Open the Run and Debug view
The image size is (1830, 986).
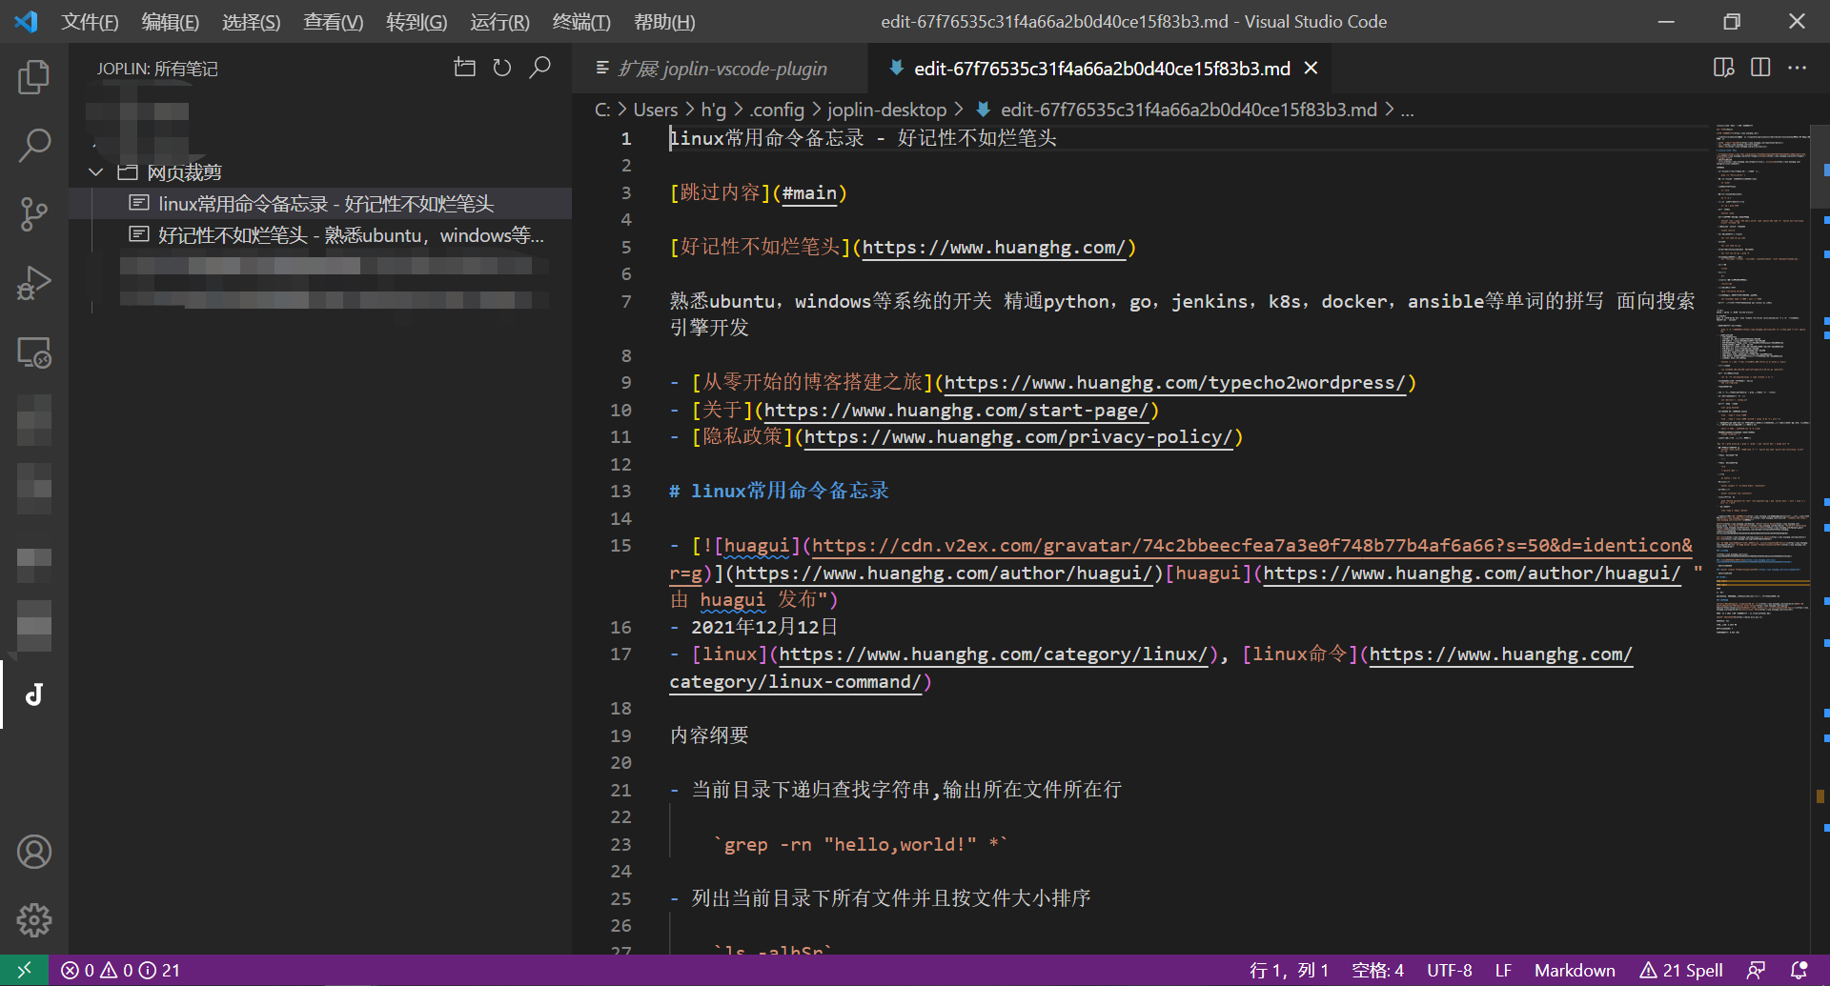coord(34,283)
